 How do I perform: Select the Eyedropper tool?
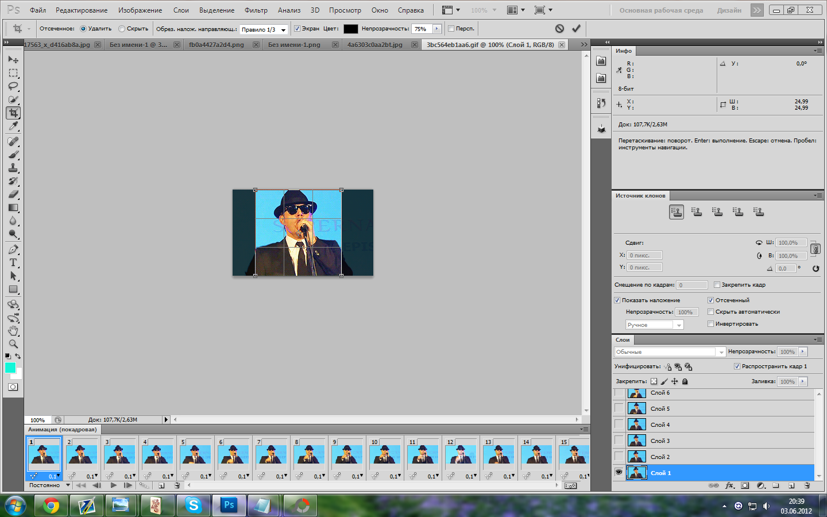[13, 126]
